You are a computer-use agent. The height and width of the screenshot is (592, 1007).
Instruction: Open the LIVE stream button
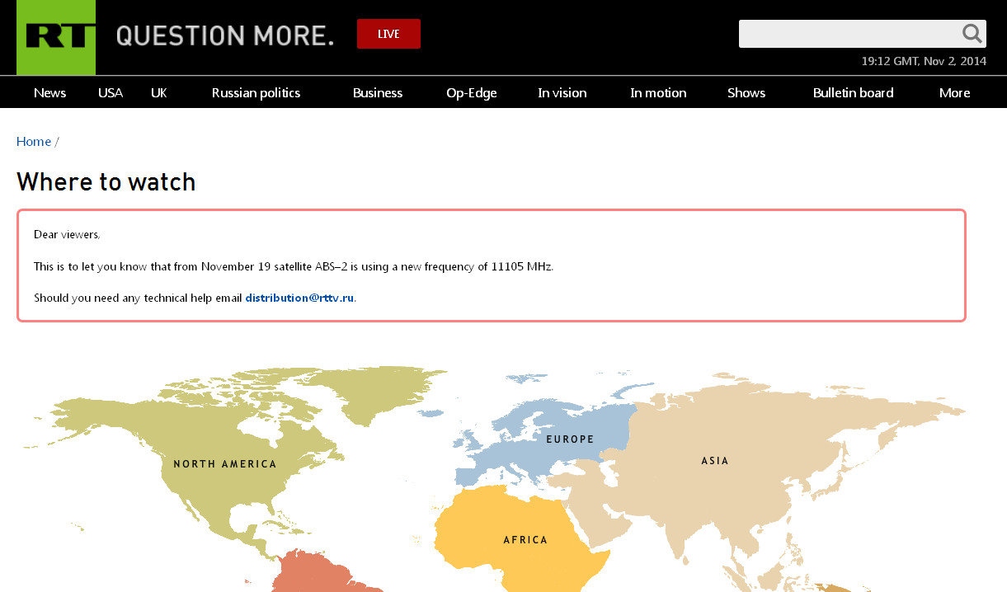coord(388,34)
